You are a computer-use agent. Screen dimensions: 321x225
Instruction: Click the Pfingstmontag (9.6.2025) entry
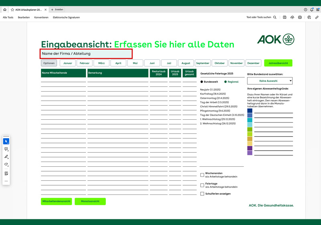pyautogui.click(x=215, y=110)
